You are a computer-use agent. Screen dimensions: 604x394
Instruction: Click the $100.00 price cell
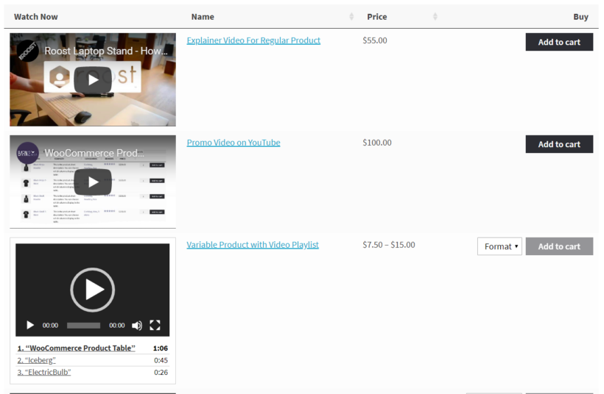(x=377, y=143)
